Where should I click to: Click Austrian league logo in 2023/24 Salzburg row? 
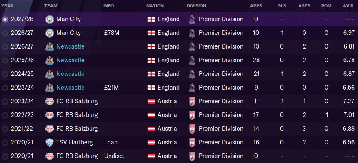coord(192,101)
